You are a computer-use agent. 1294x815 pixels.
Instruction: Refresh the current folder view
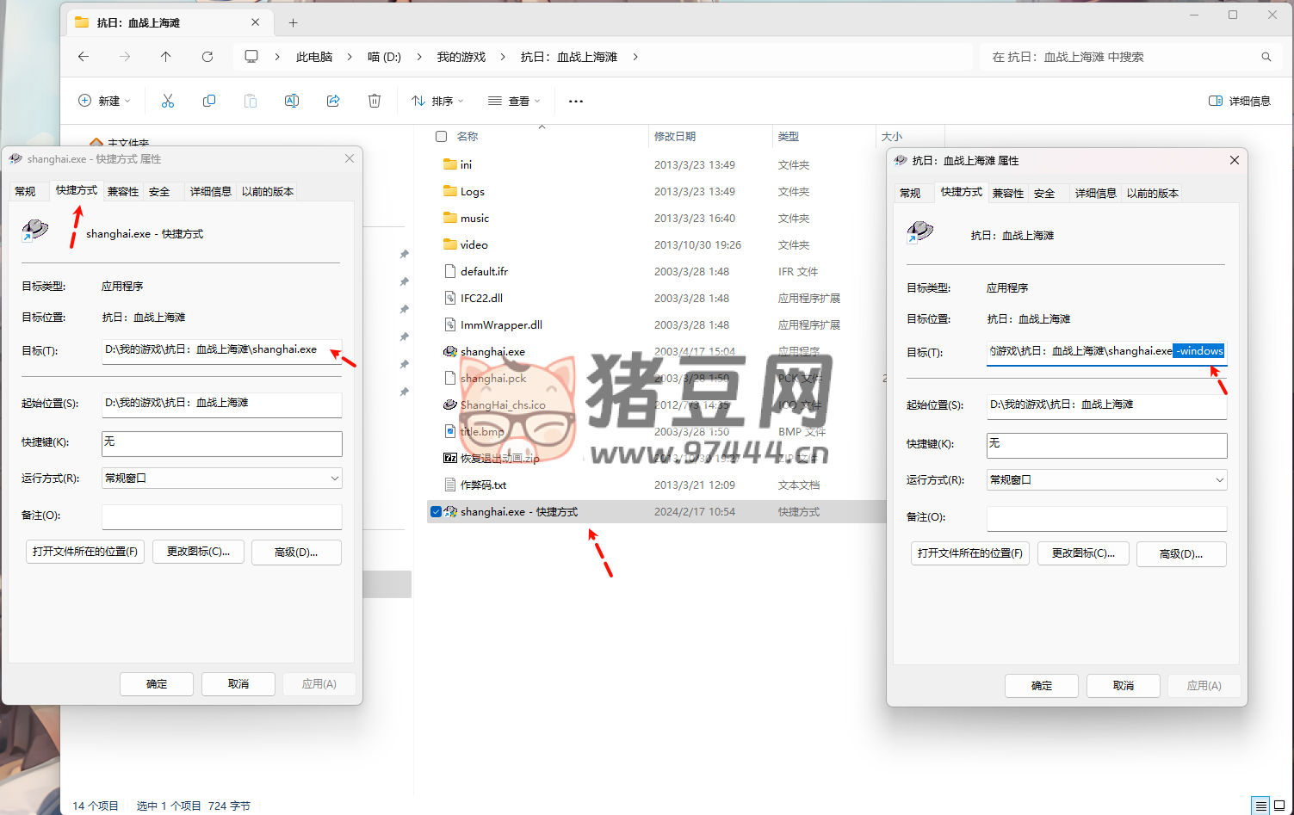(x=207, y=57)
